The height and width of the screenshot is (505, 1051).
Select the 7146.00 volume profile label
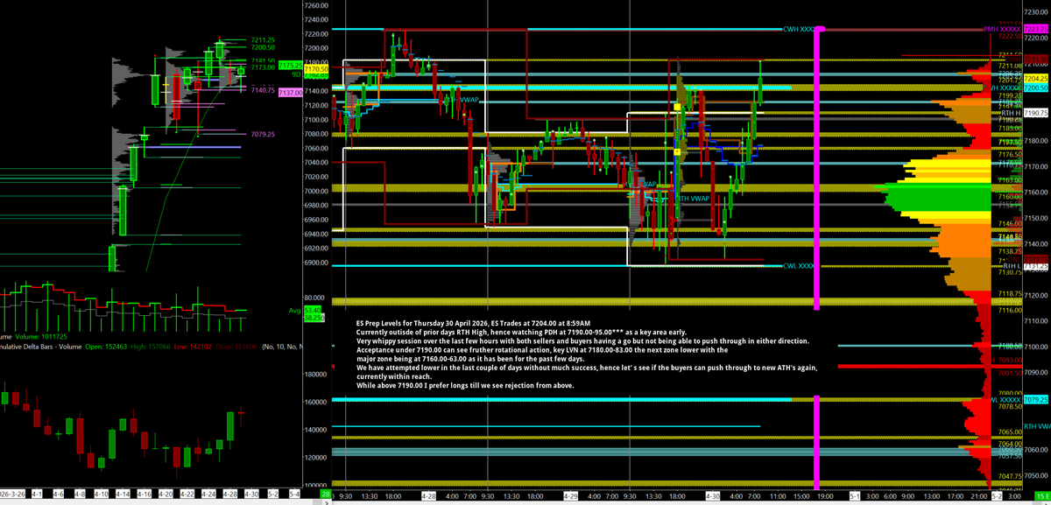1009,224
